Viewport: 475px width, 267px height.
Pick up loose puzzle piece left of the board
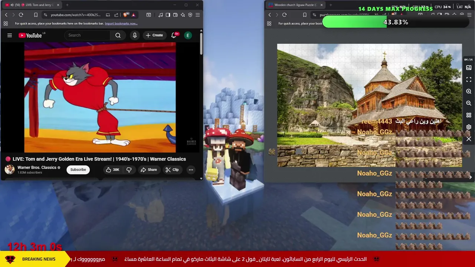click(x=272, y=152)
